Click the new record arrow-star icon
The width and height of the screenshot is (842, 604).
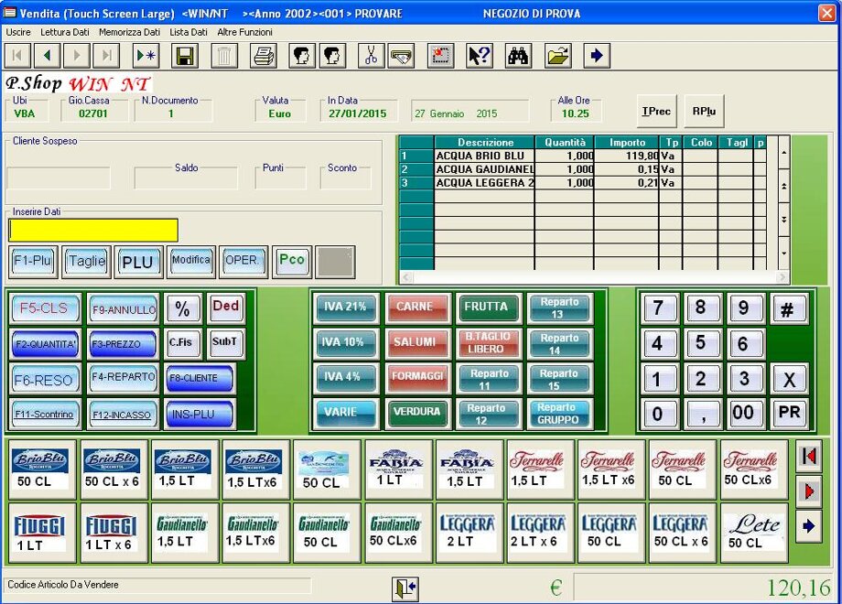click(146, 56)
